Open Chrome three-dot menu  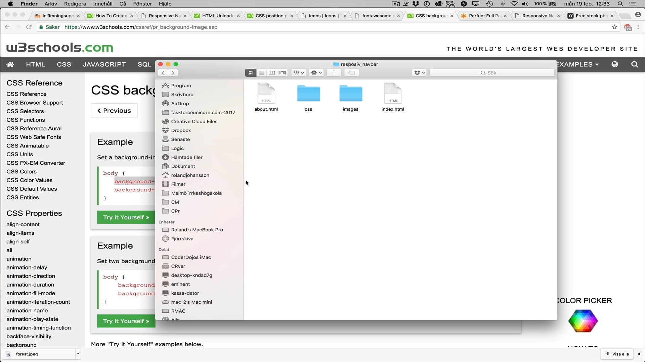pos(638,27)
